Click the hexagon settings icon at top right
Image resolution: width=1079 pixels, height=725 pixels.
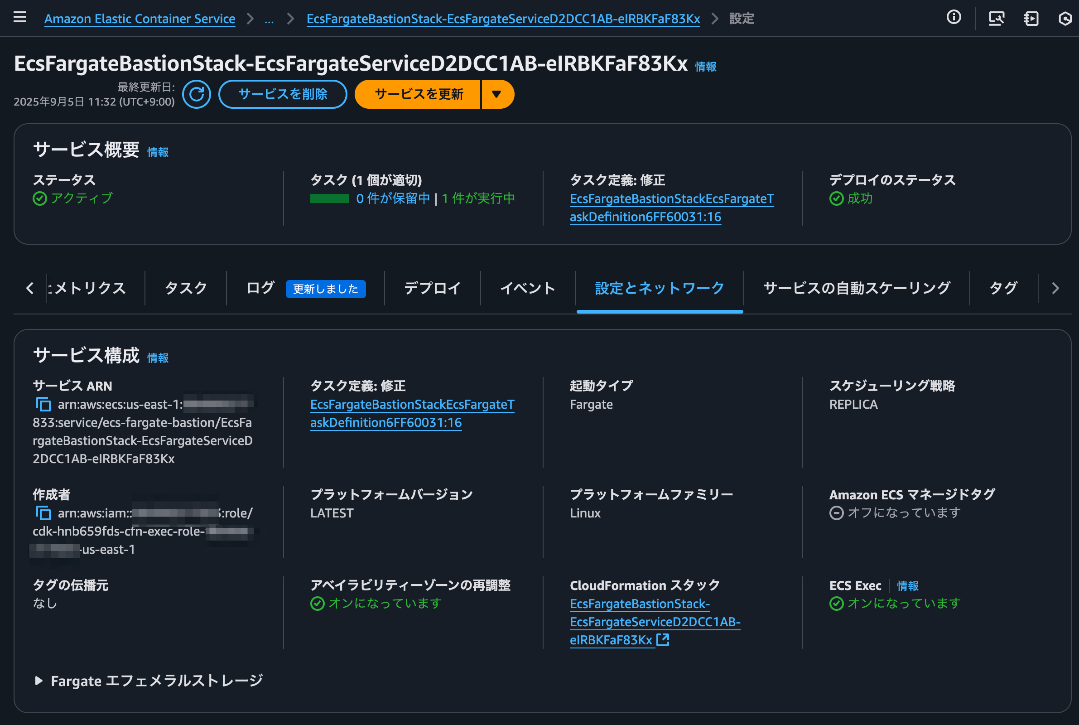click(1065, 19)
